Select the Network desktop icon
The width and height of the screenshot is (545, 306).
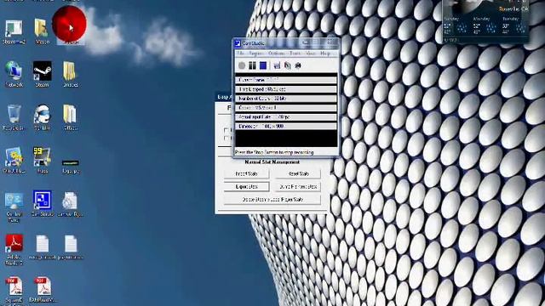14,74
